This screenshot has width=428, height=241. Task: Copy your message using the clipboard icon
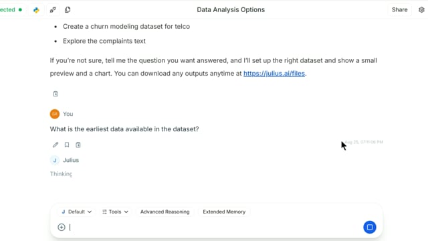[78, 145]
